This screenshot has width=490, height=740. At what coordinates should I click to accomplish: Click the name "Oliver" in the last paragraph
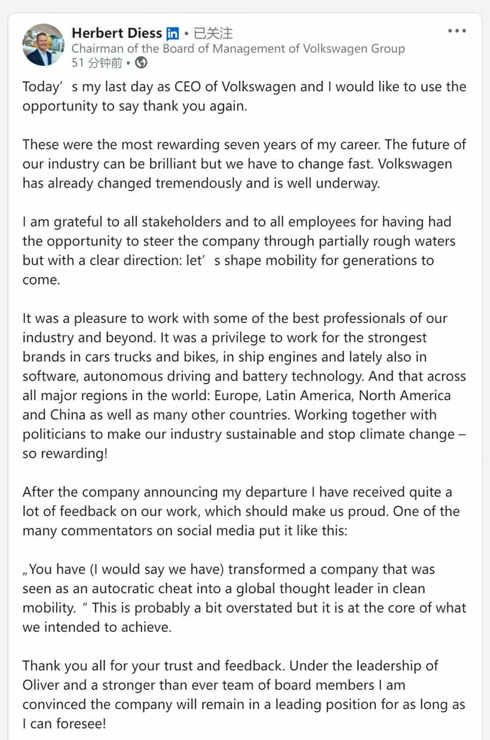pyautogui.click(x=43, y=685)
